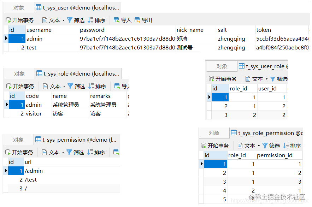This screenshot has width=312, height=207.
Task: Click Text (文本) button in t_sys_user toolbar
Action: tap(51, 20)
